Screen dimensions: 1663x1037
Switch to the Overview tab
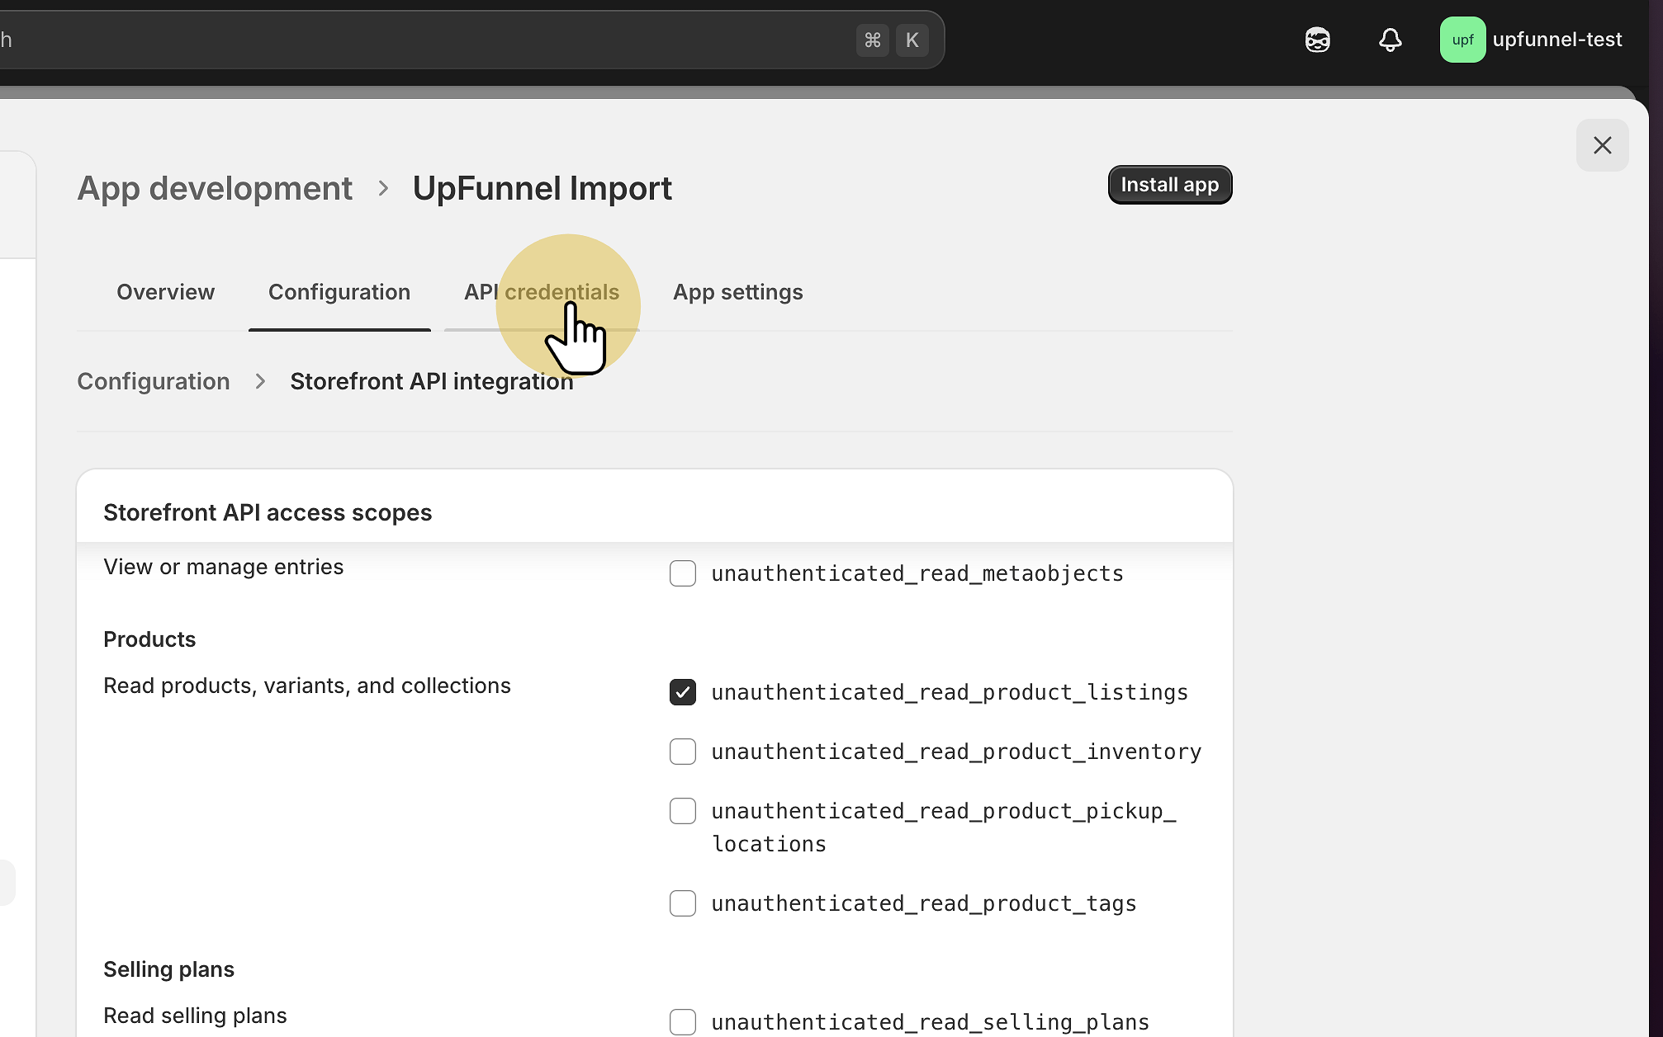pyautogui.click(x=165, y=292)
